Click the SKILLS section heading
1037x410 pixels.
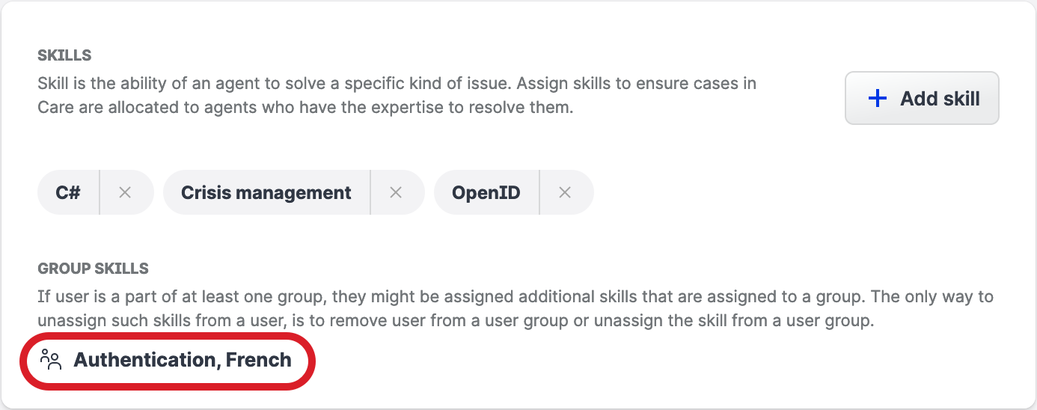coord(64,55)
